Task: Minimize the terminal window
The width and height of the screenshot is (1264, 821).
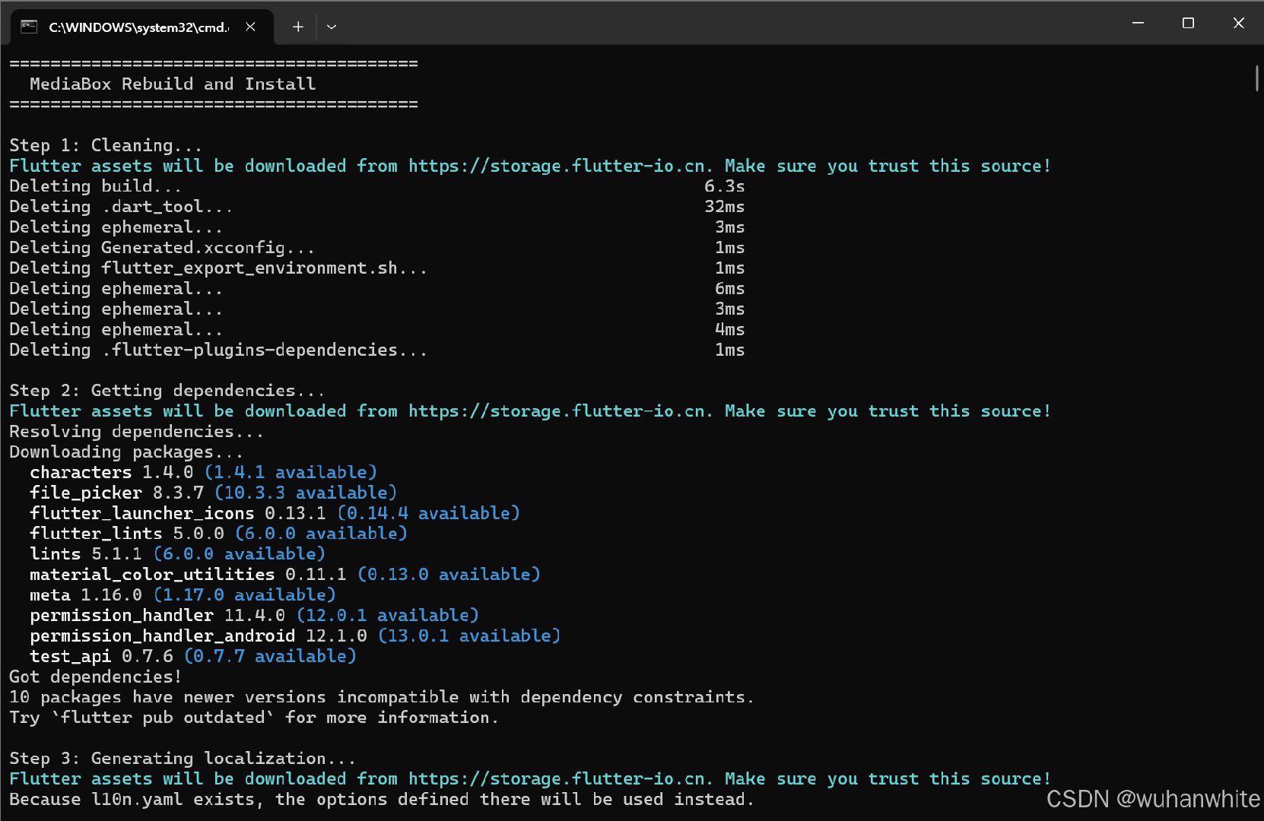Action: tap(1138, 24)
